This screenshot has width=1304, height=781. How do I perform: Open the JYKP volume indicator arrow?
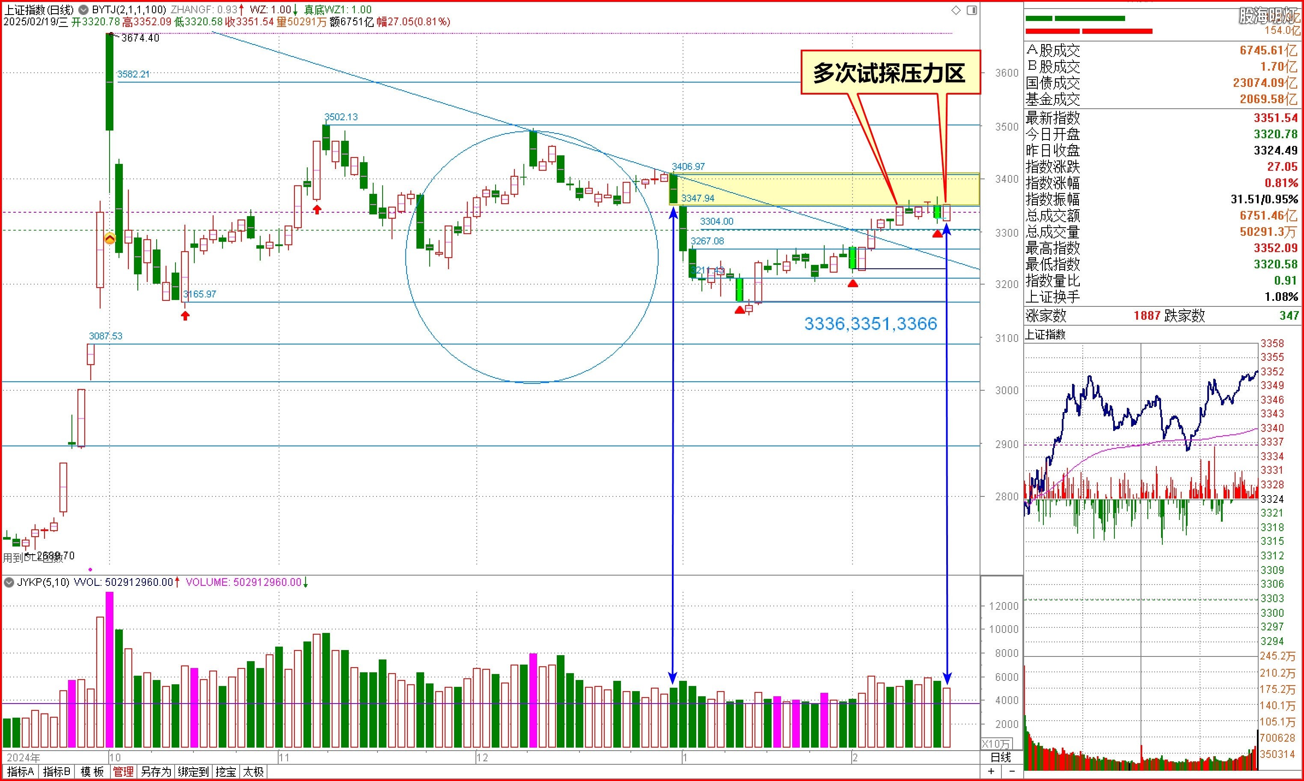[x=9, y=582]
